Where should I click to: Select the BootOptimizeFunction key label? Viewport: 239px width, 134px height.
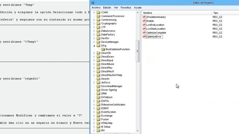click(118, 49)
